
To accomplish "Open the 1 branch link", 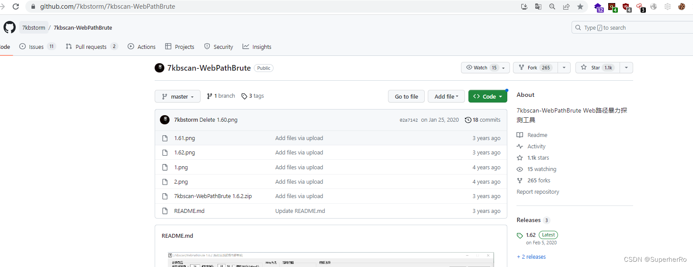I will [221, 96].
